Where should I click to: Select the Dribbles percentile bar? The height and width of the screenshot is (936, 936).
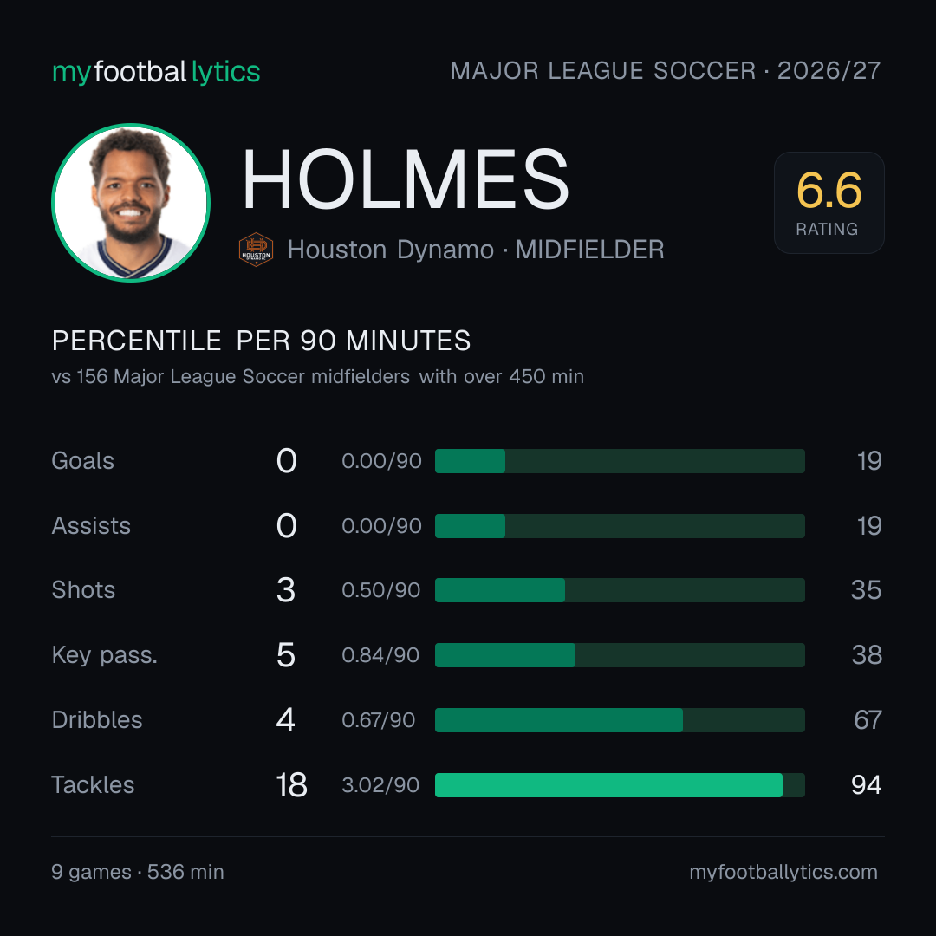pyautogui.click(x=620, y=720)
